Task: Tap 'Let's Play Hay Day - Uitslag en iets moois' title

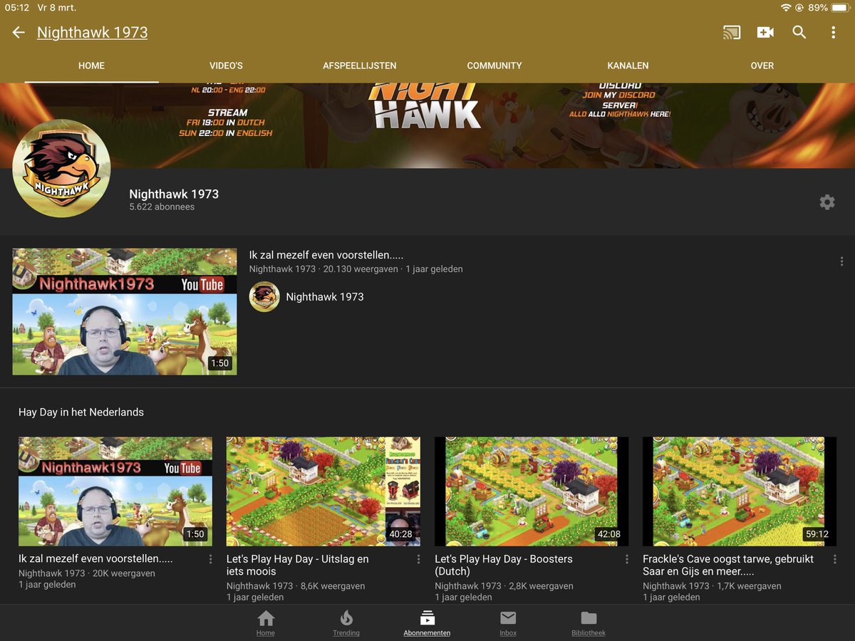Action: 298,565
